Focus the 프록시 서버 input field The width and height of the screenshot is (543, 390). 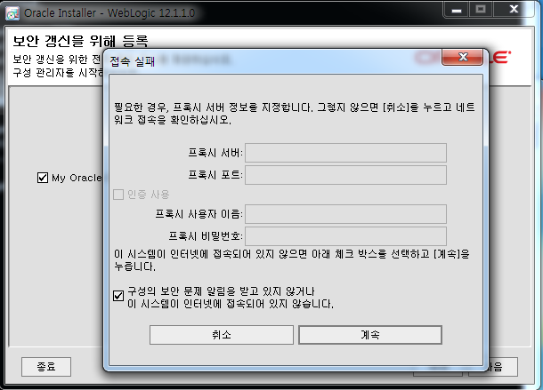point(345,153)
